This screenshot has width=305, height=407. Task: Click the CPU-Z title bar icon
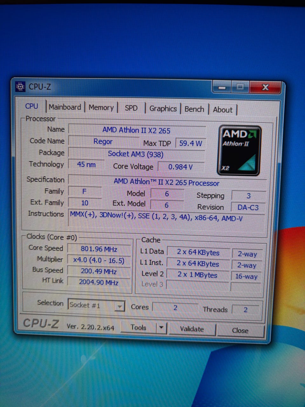tap(21, 86)
